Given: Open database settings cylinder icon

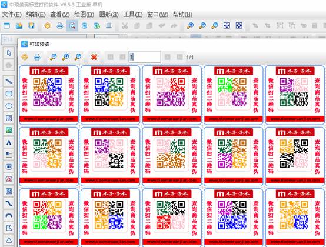Looking at the screenshot, I should pos(84,26).
